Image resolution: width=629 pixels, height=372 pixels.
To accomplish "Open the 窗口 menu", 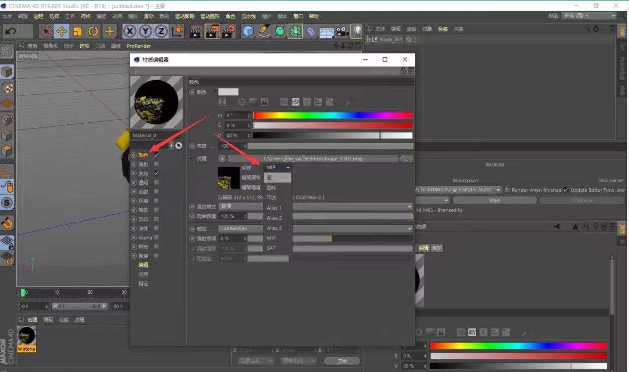I will (298, 16).
